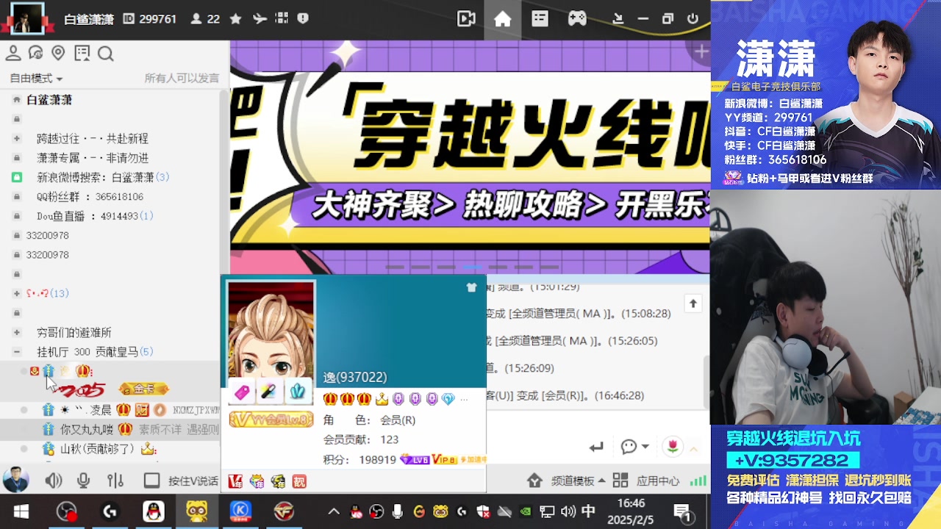Select the QQ粉丝群 365618106 channel

pyautogui.click(x=90, y=197)
